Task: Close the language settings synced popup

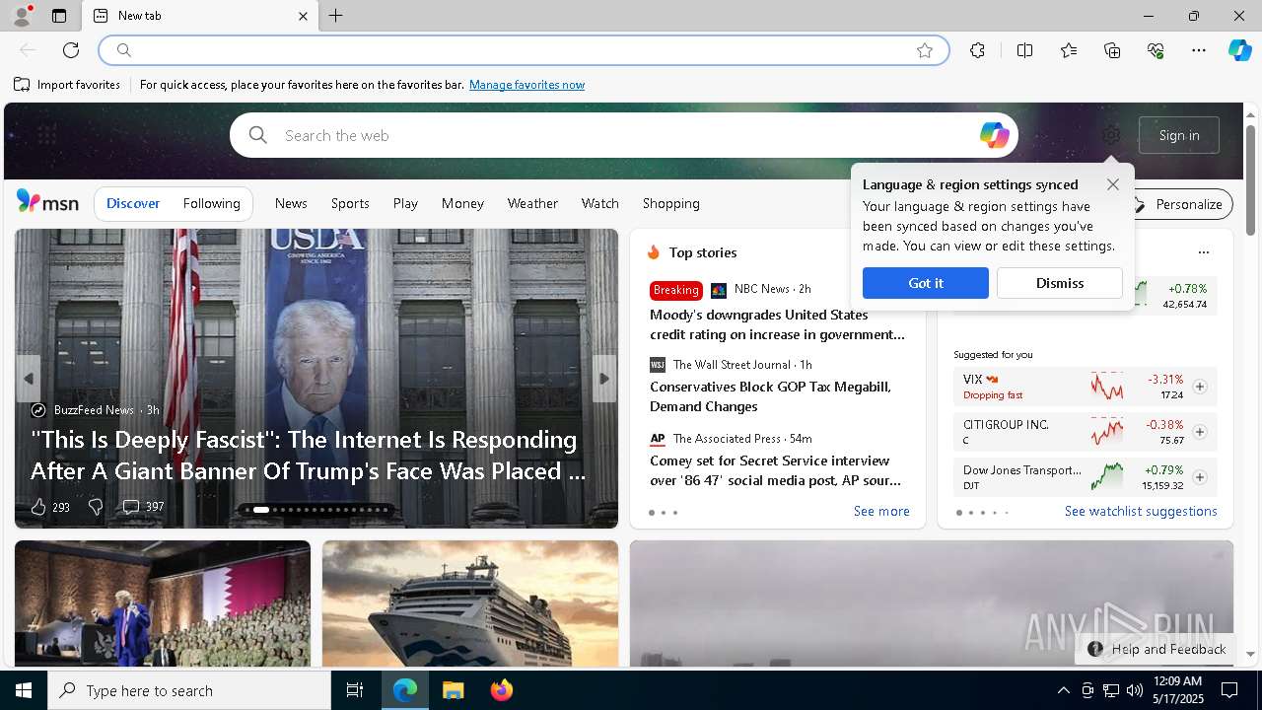Action: [x=1113, y=184]
